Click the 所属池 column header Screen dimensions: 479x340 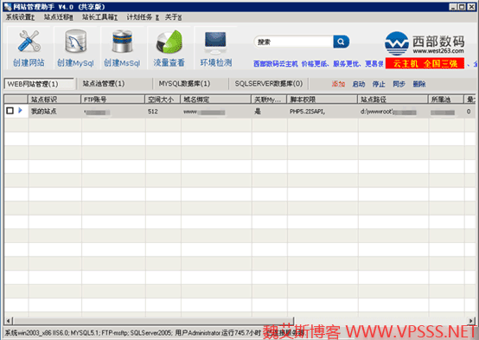tap(445, 99)
